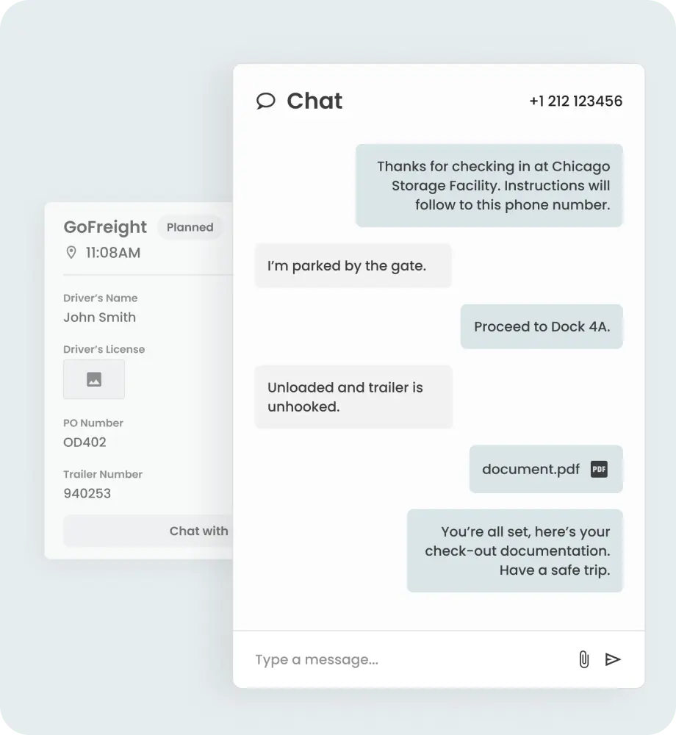Viewport: 676px width, 735px height.
Task: Click the PDF icon on document.pdf
Action: pos(599,469)
